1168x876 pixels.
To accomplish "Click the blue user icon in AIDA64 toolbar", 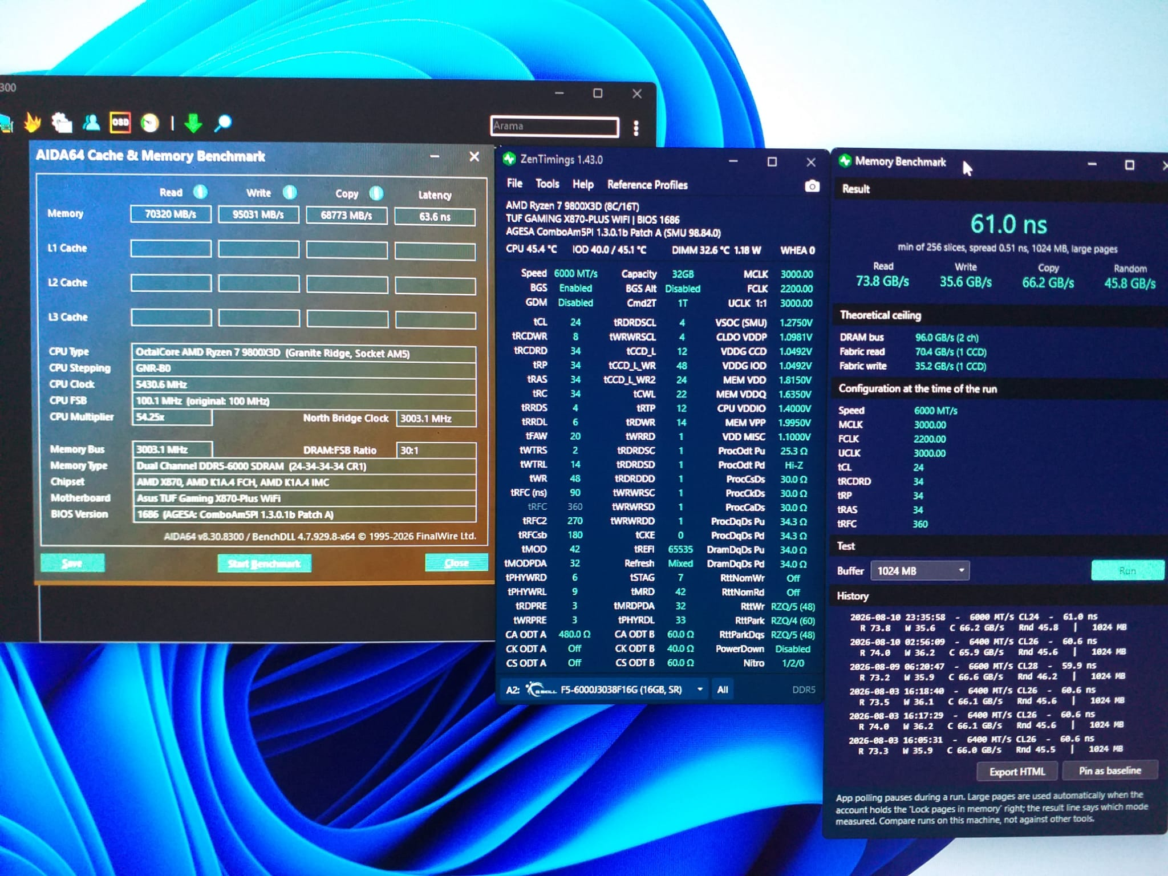I will [x=91, y=122].
